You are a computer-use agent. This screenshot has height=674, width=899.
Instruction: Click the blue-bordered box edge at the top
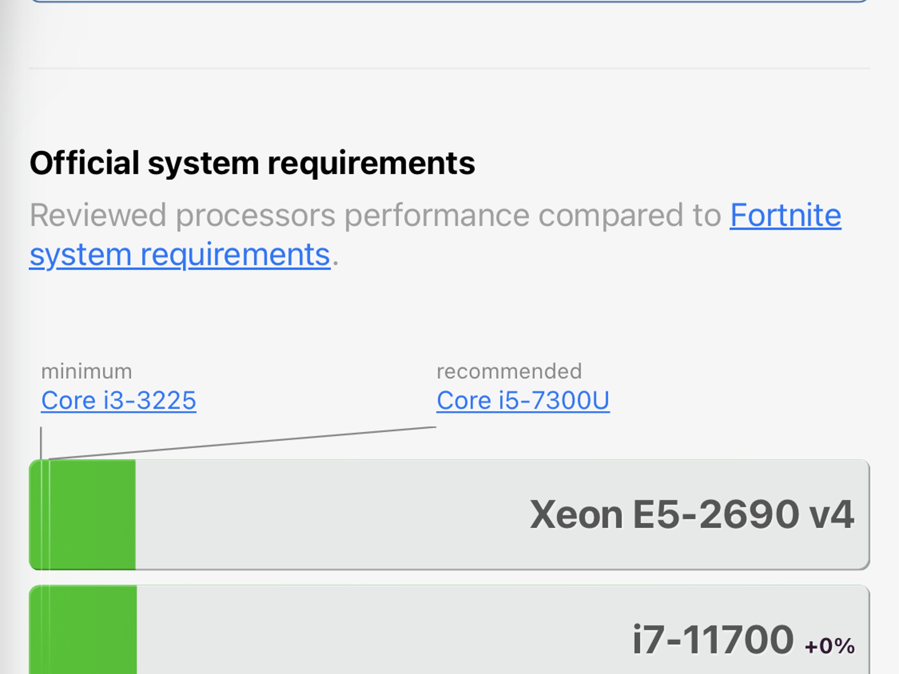(x=449, y=1)
